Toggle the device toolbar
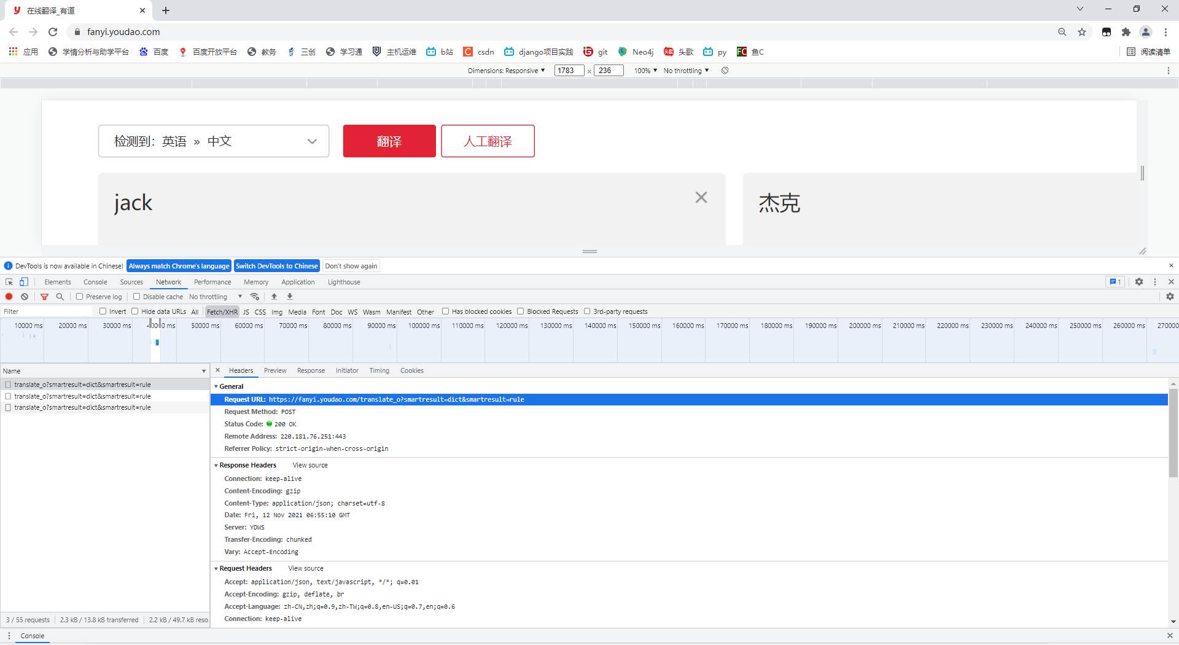Screen dimensions: 1179x645 [x=24, y=281]
